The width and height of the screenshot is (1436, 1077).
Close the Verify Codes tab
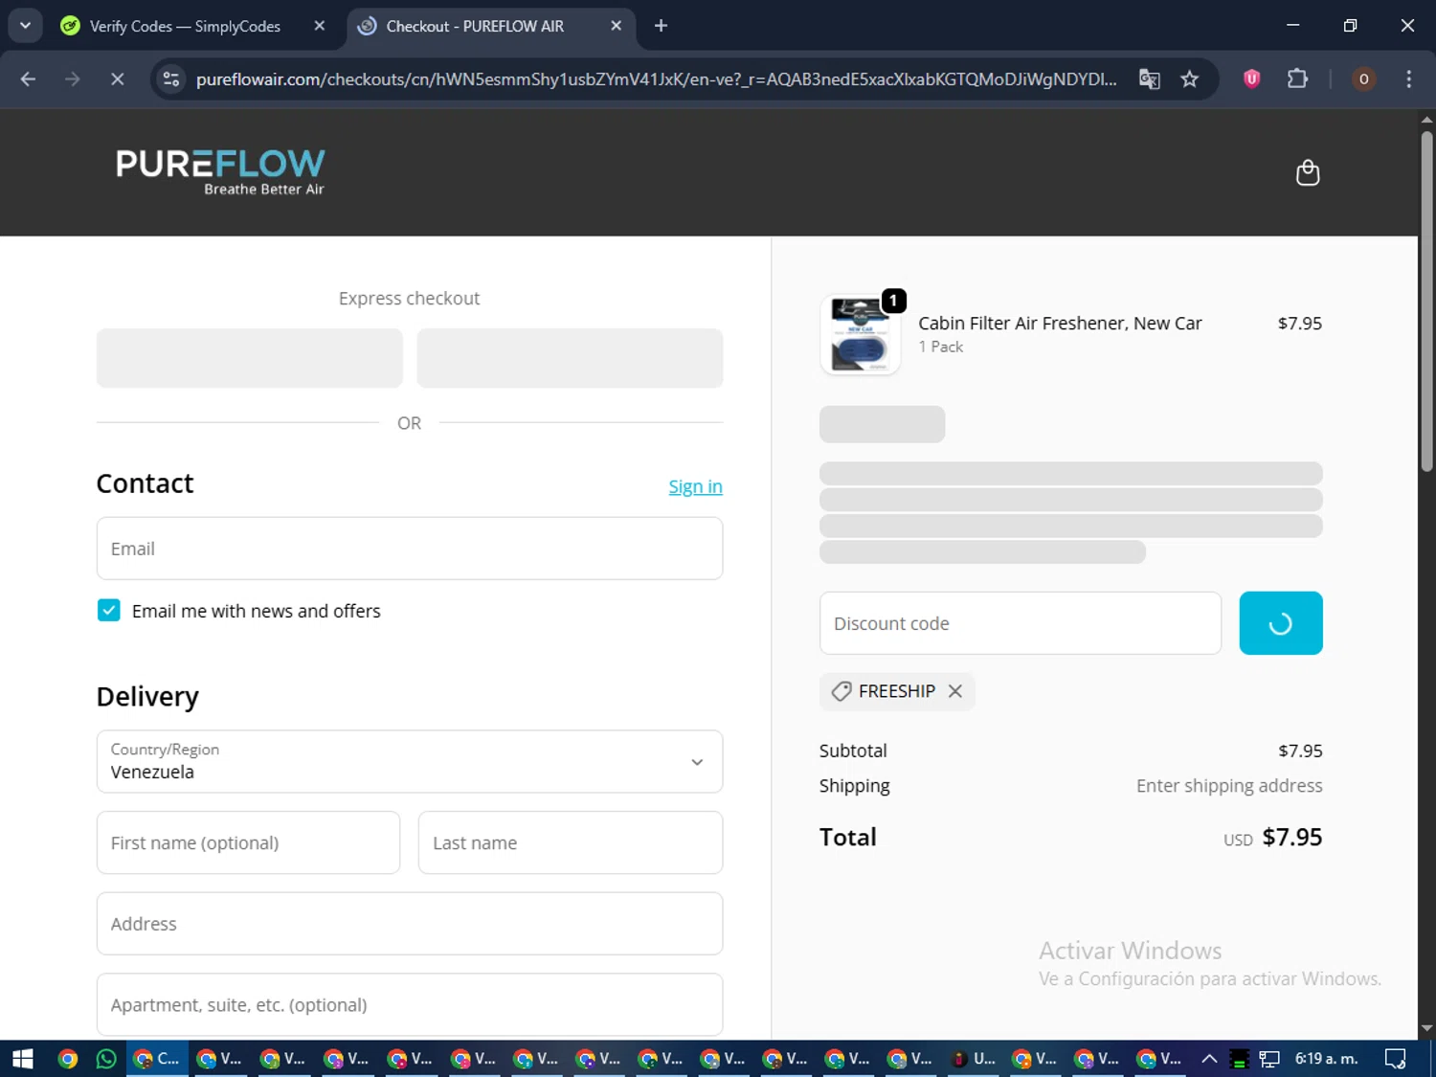click(x=320, y=26)
